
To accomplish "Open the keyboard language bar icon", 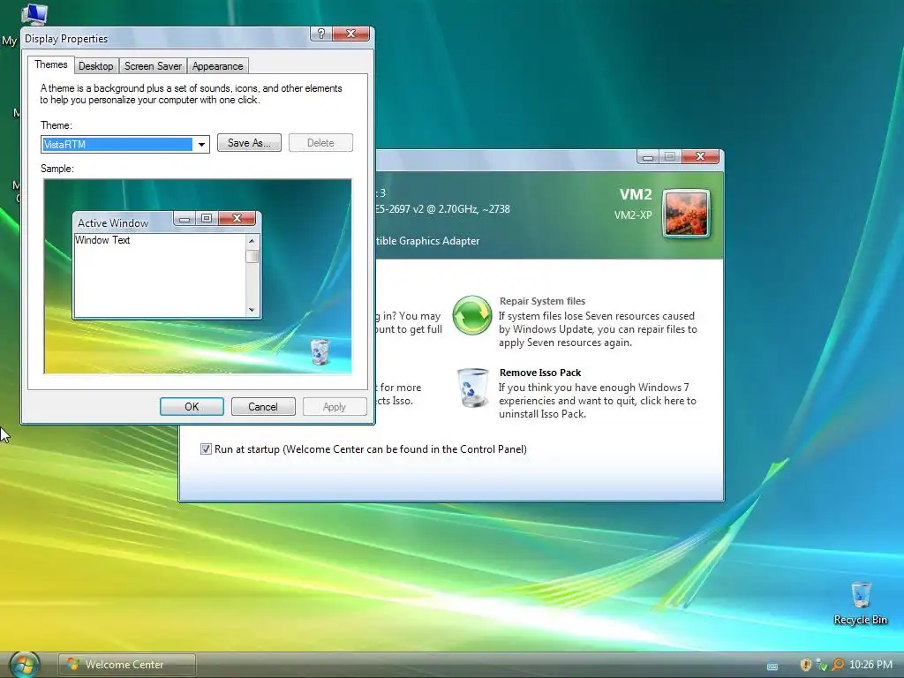I will (x=772, y=667).
